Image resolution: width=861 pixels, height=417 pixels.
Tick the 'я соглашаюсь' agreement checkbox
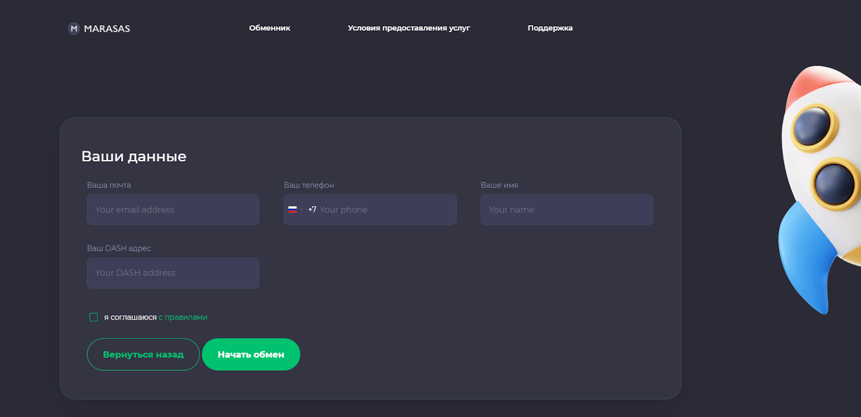tap(94, 317)
